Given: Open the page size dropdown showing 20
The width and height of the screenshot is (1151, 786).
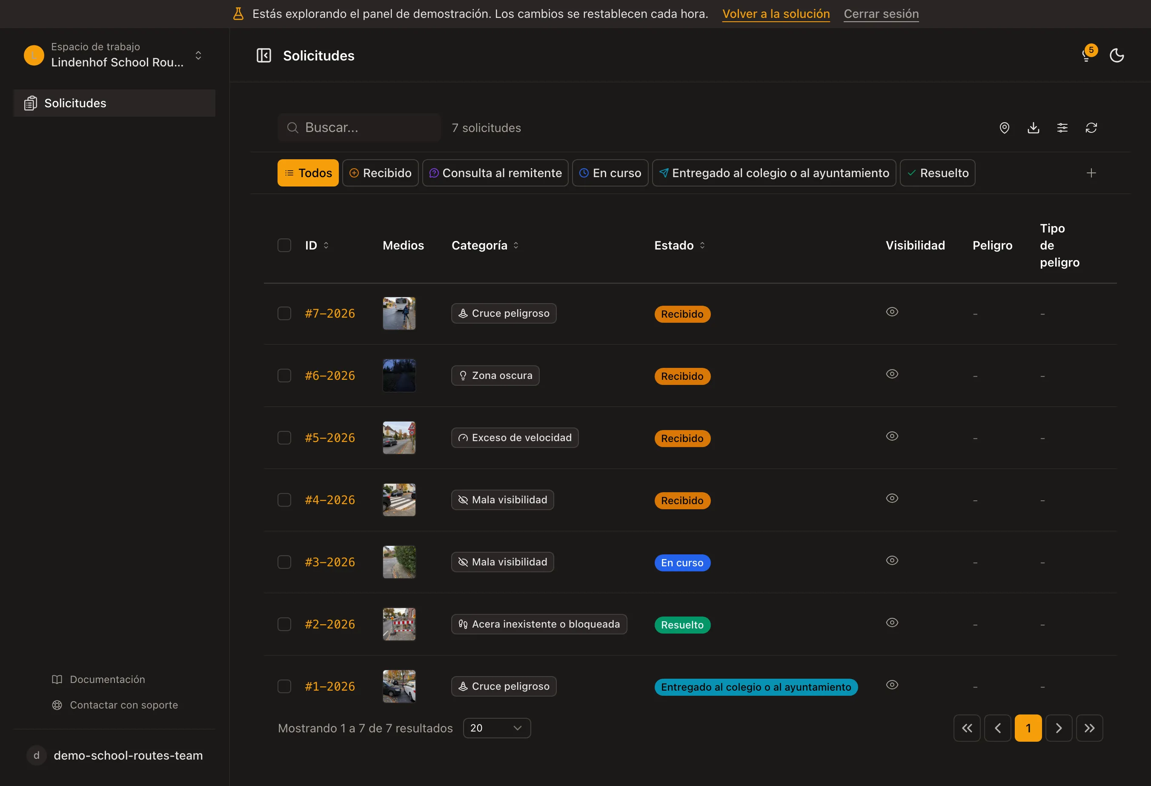Looking at the screenshot, I should 497,728.
